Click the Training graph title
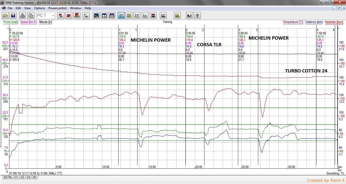 click(x=167, y=22)
